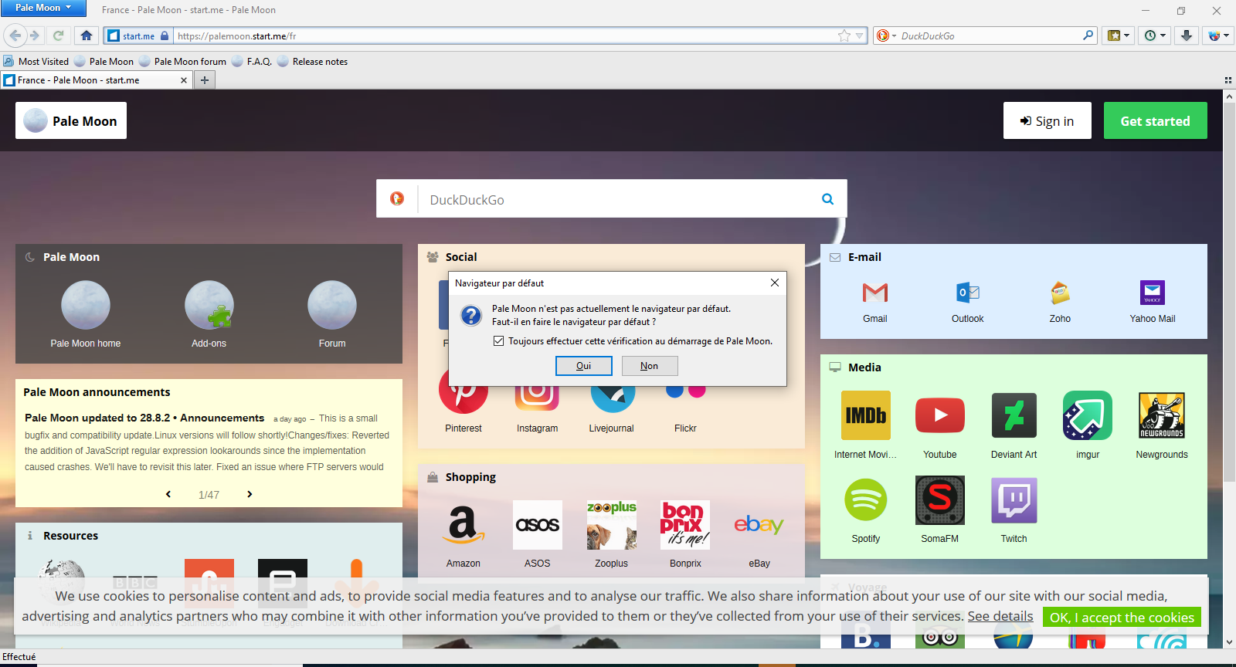Open the Release notes bookmark

point(313,62)
